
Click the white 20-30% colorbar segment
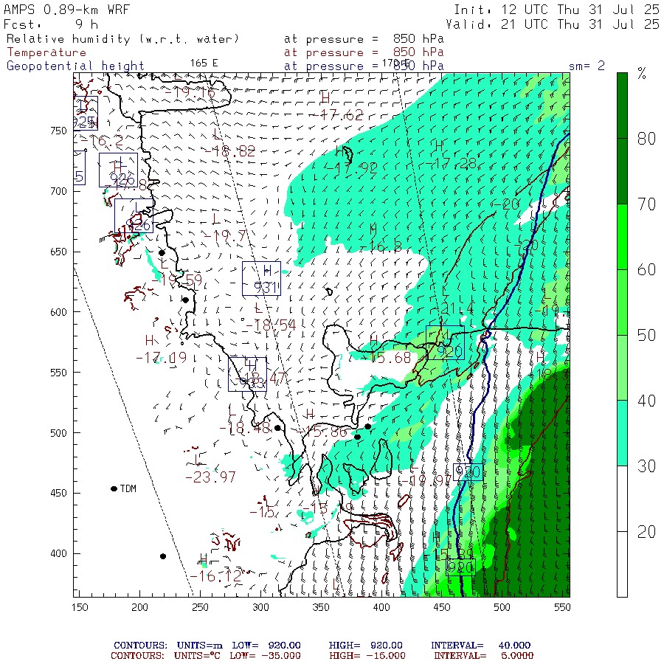pos(622,499)
